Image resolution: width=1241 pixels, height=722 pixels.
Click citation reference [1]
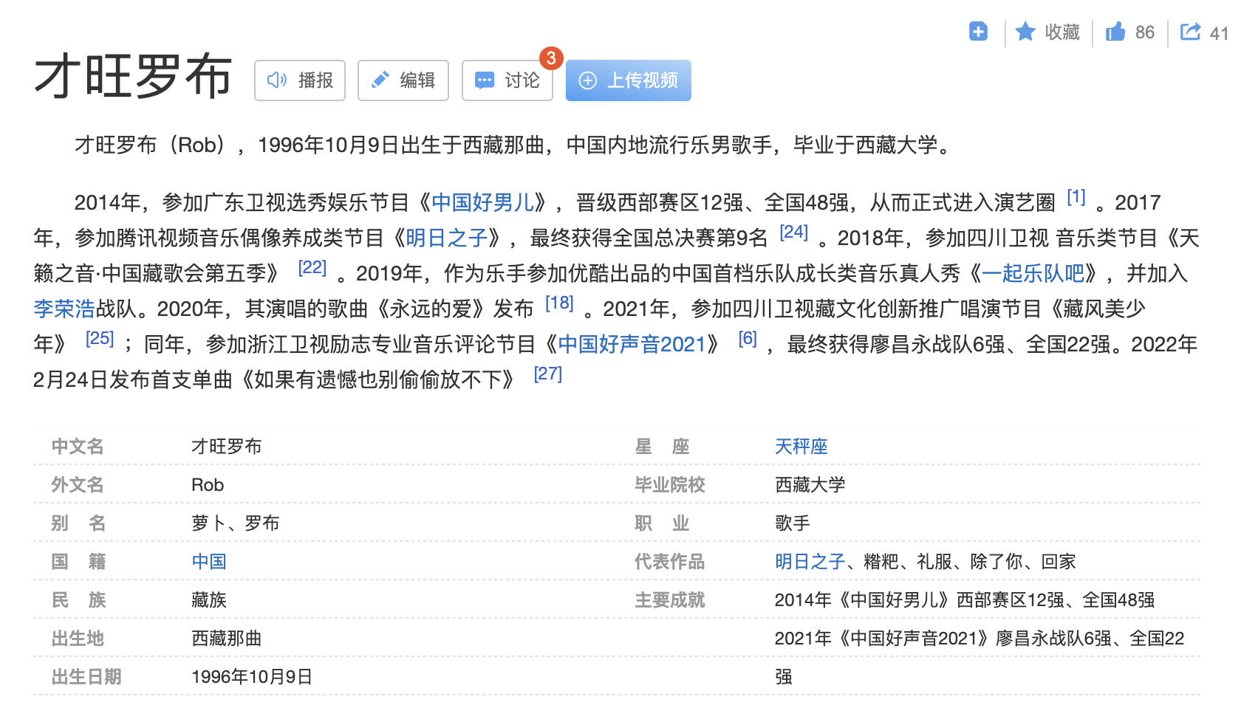click(x=1076, y=197)
